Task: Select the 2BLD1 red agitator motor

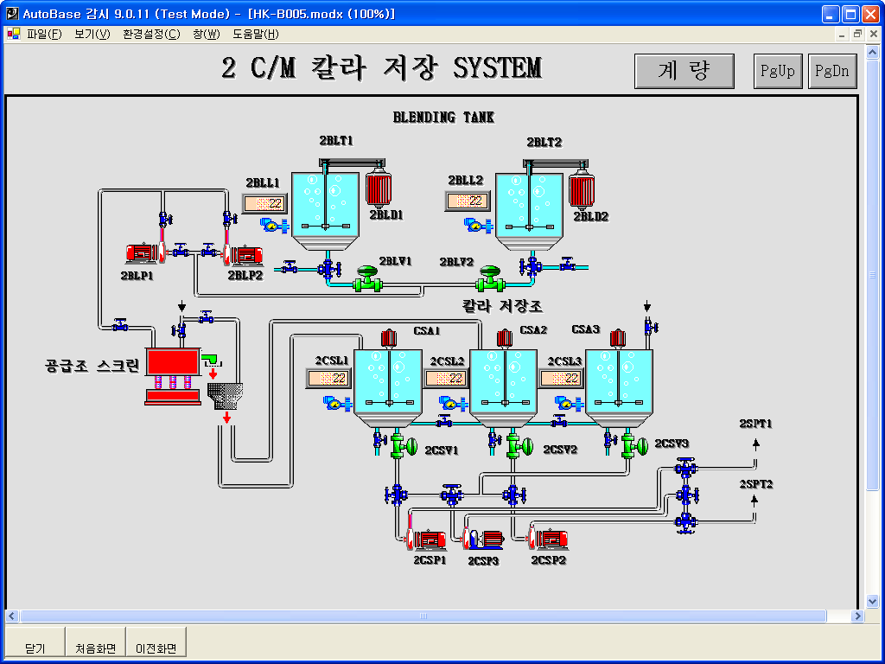Action: [379, 190]
